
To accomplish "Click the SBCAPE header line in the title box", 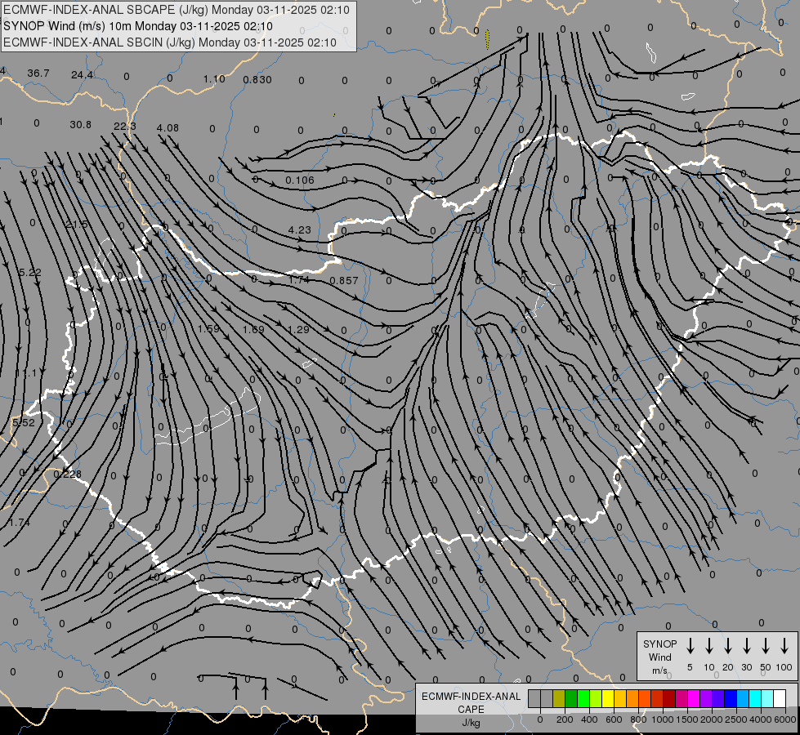I will tap(177, 10).
